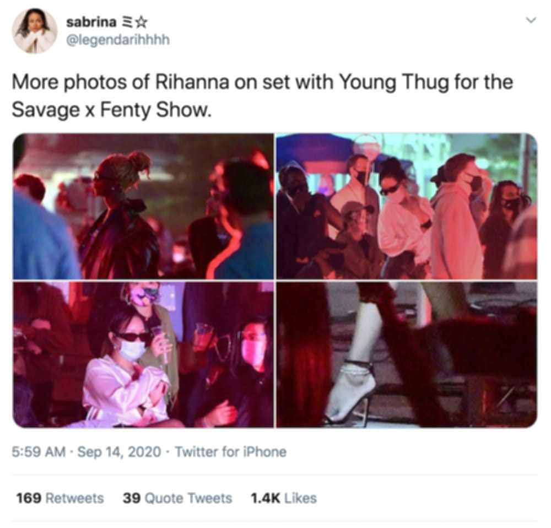Show the 39 Quote Tweets list

[177, 498]
